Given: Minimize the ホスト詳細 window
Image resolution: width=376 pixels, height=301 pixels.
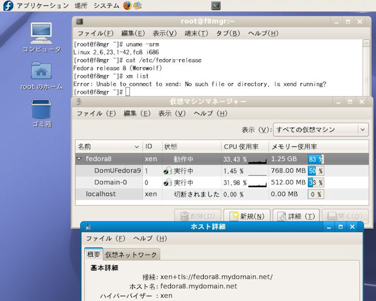Looking at the screenshot, I should point(329,227).
